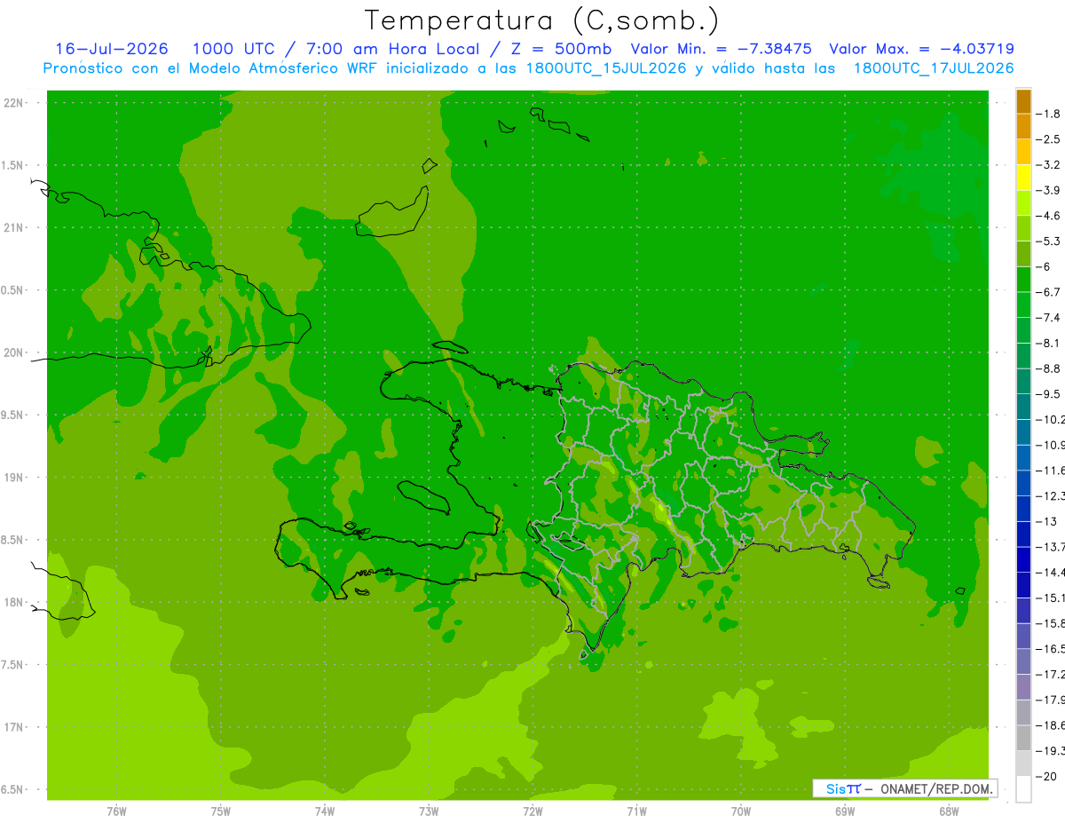Click the '17N' latitude label
Image resolution: width=1065 pixels, height=823 pixels.
(x=13, y=727)
